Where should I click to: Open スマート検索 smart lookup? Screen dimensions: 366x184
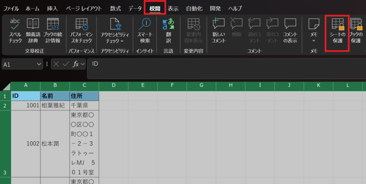pyautogui.click(x=145, y=31)
